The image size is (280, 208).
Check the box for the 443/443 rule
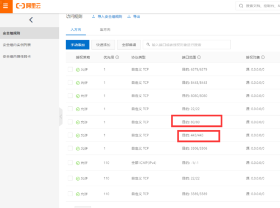point(70,135)
